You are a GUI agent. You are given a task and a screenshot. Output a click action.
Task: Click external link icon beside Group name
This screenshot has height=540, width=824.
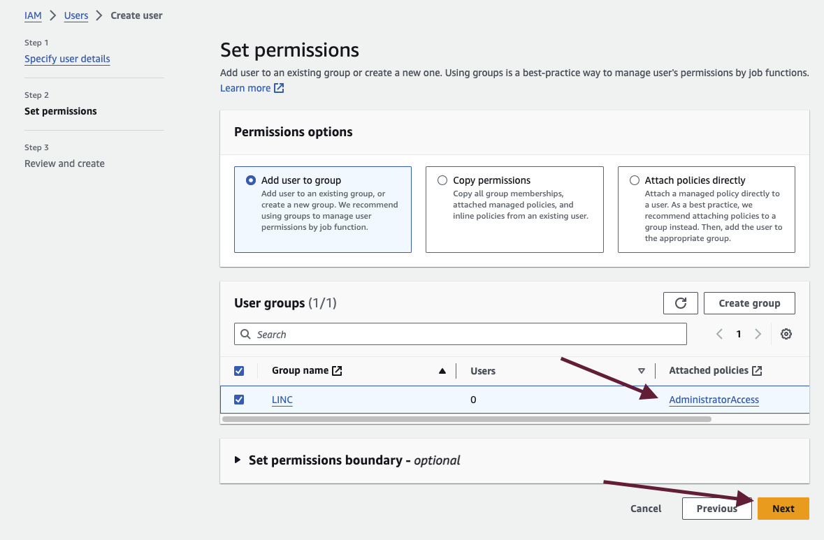[x=337, y=370]
